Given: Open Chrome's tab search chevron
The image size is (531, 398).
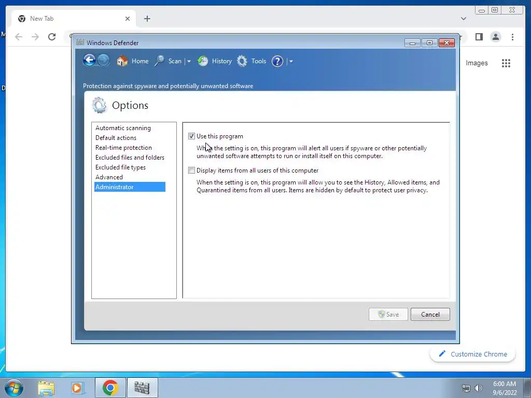Looking at the screenshot, I should pyautogui.click(x=464, y=19).
